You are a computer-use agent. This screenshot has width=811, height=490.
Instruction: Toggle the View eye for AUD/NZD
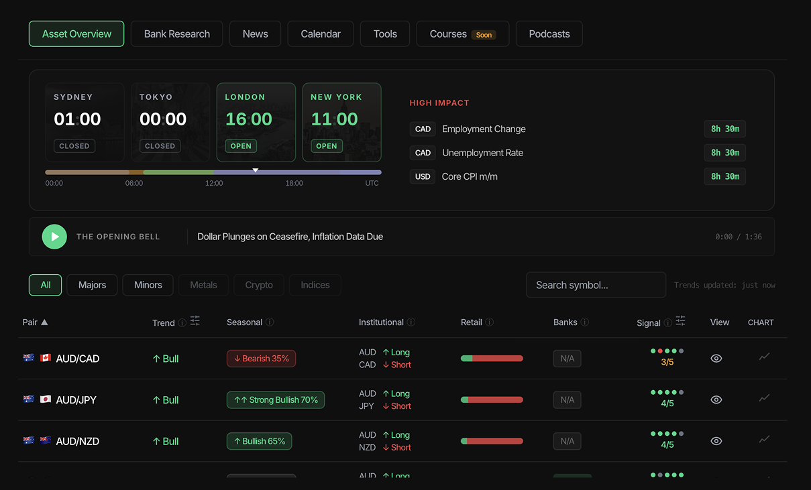pyautogui.click(x=716, y=440)
